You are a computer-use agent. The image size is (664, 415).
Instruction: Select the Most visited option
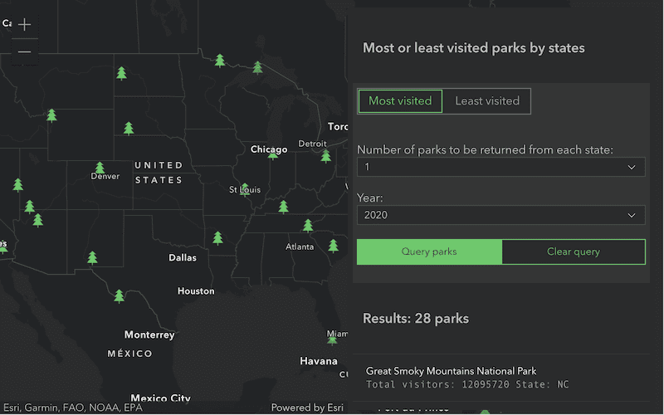(x=400, y=101)
